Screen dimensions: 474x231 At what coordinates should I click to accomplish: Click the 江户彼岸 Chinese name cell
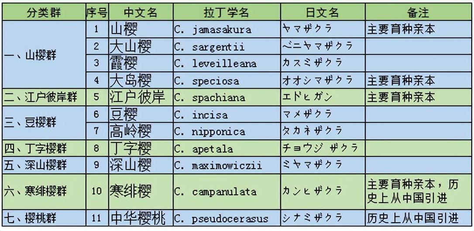141,97
